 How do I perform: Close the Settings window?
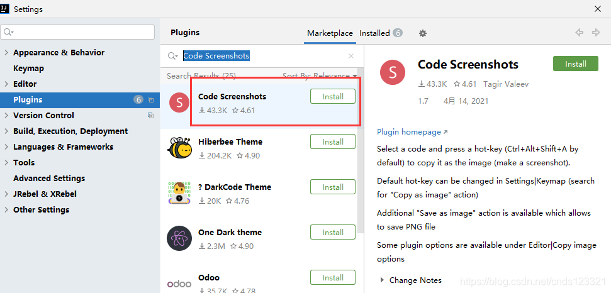597,9
